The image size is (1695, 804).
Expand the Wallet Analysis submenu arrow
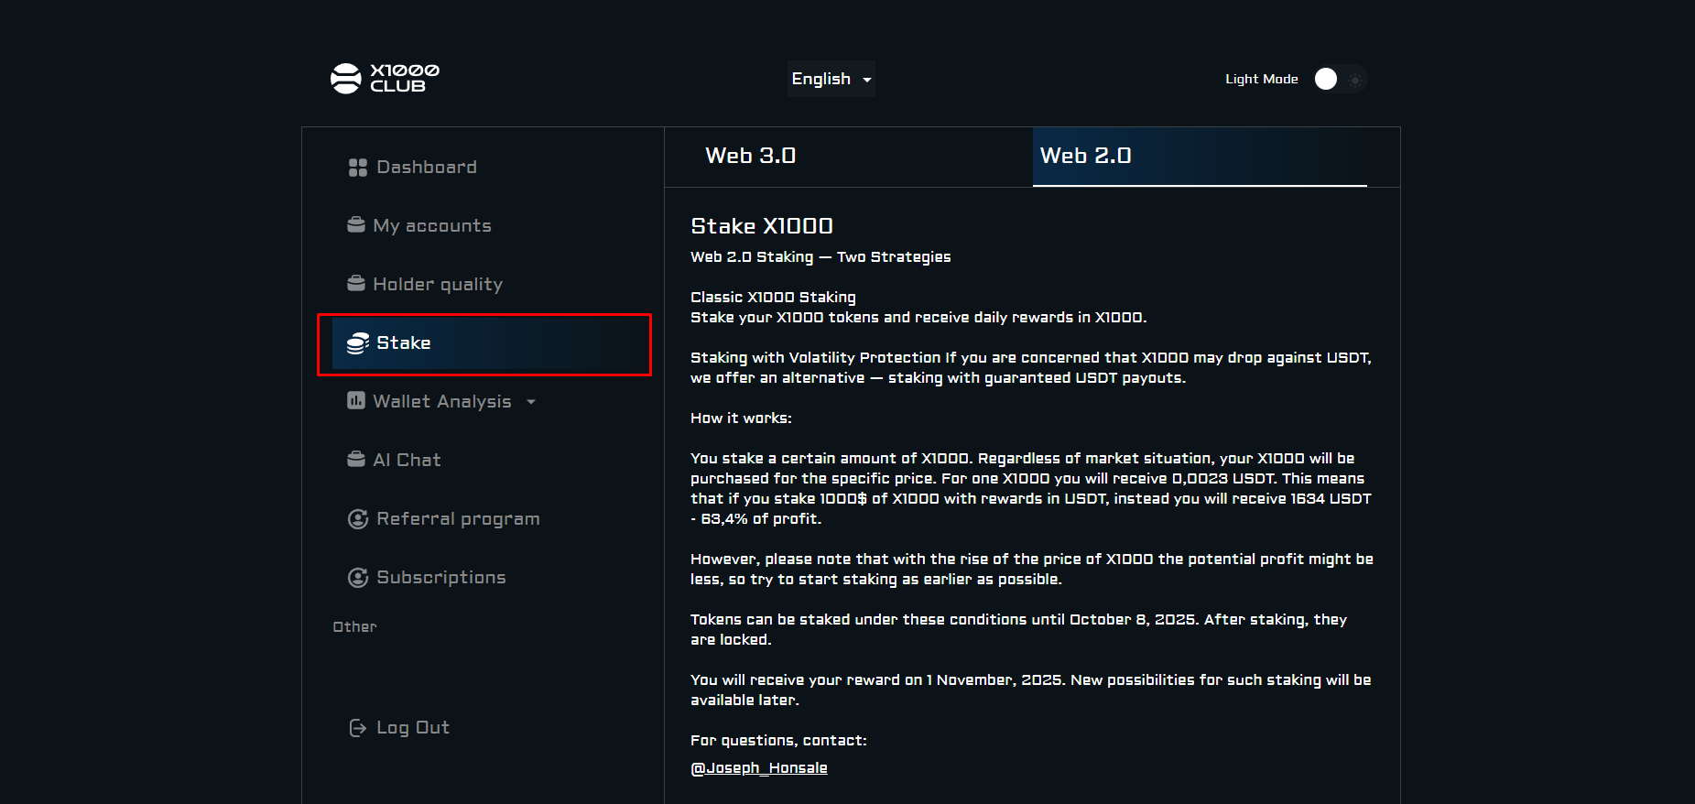(531, 402)
